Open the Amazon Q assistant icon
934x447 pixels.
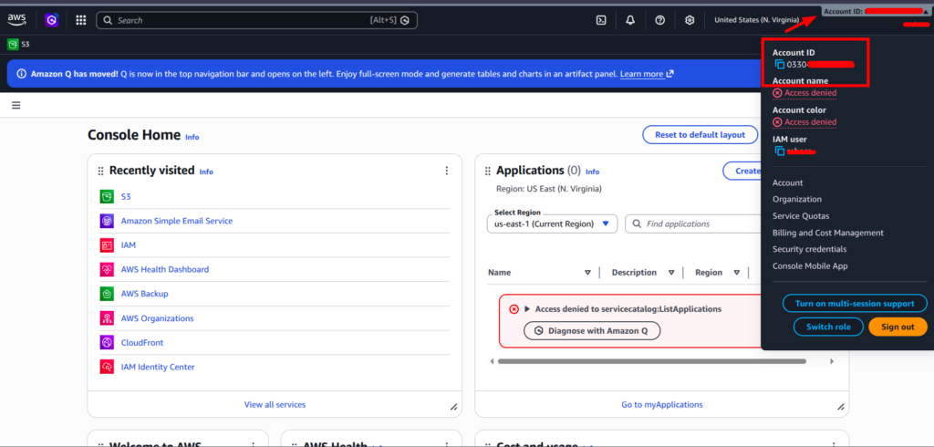(52, 19)
